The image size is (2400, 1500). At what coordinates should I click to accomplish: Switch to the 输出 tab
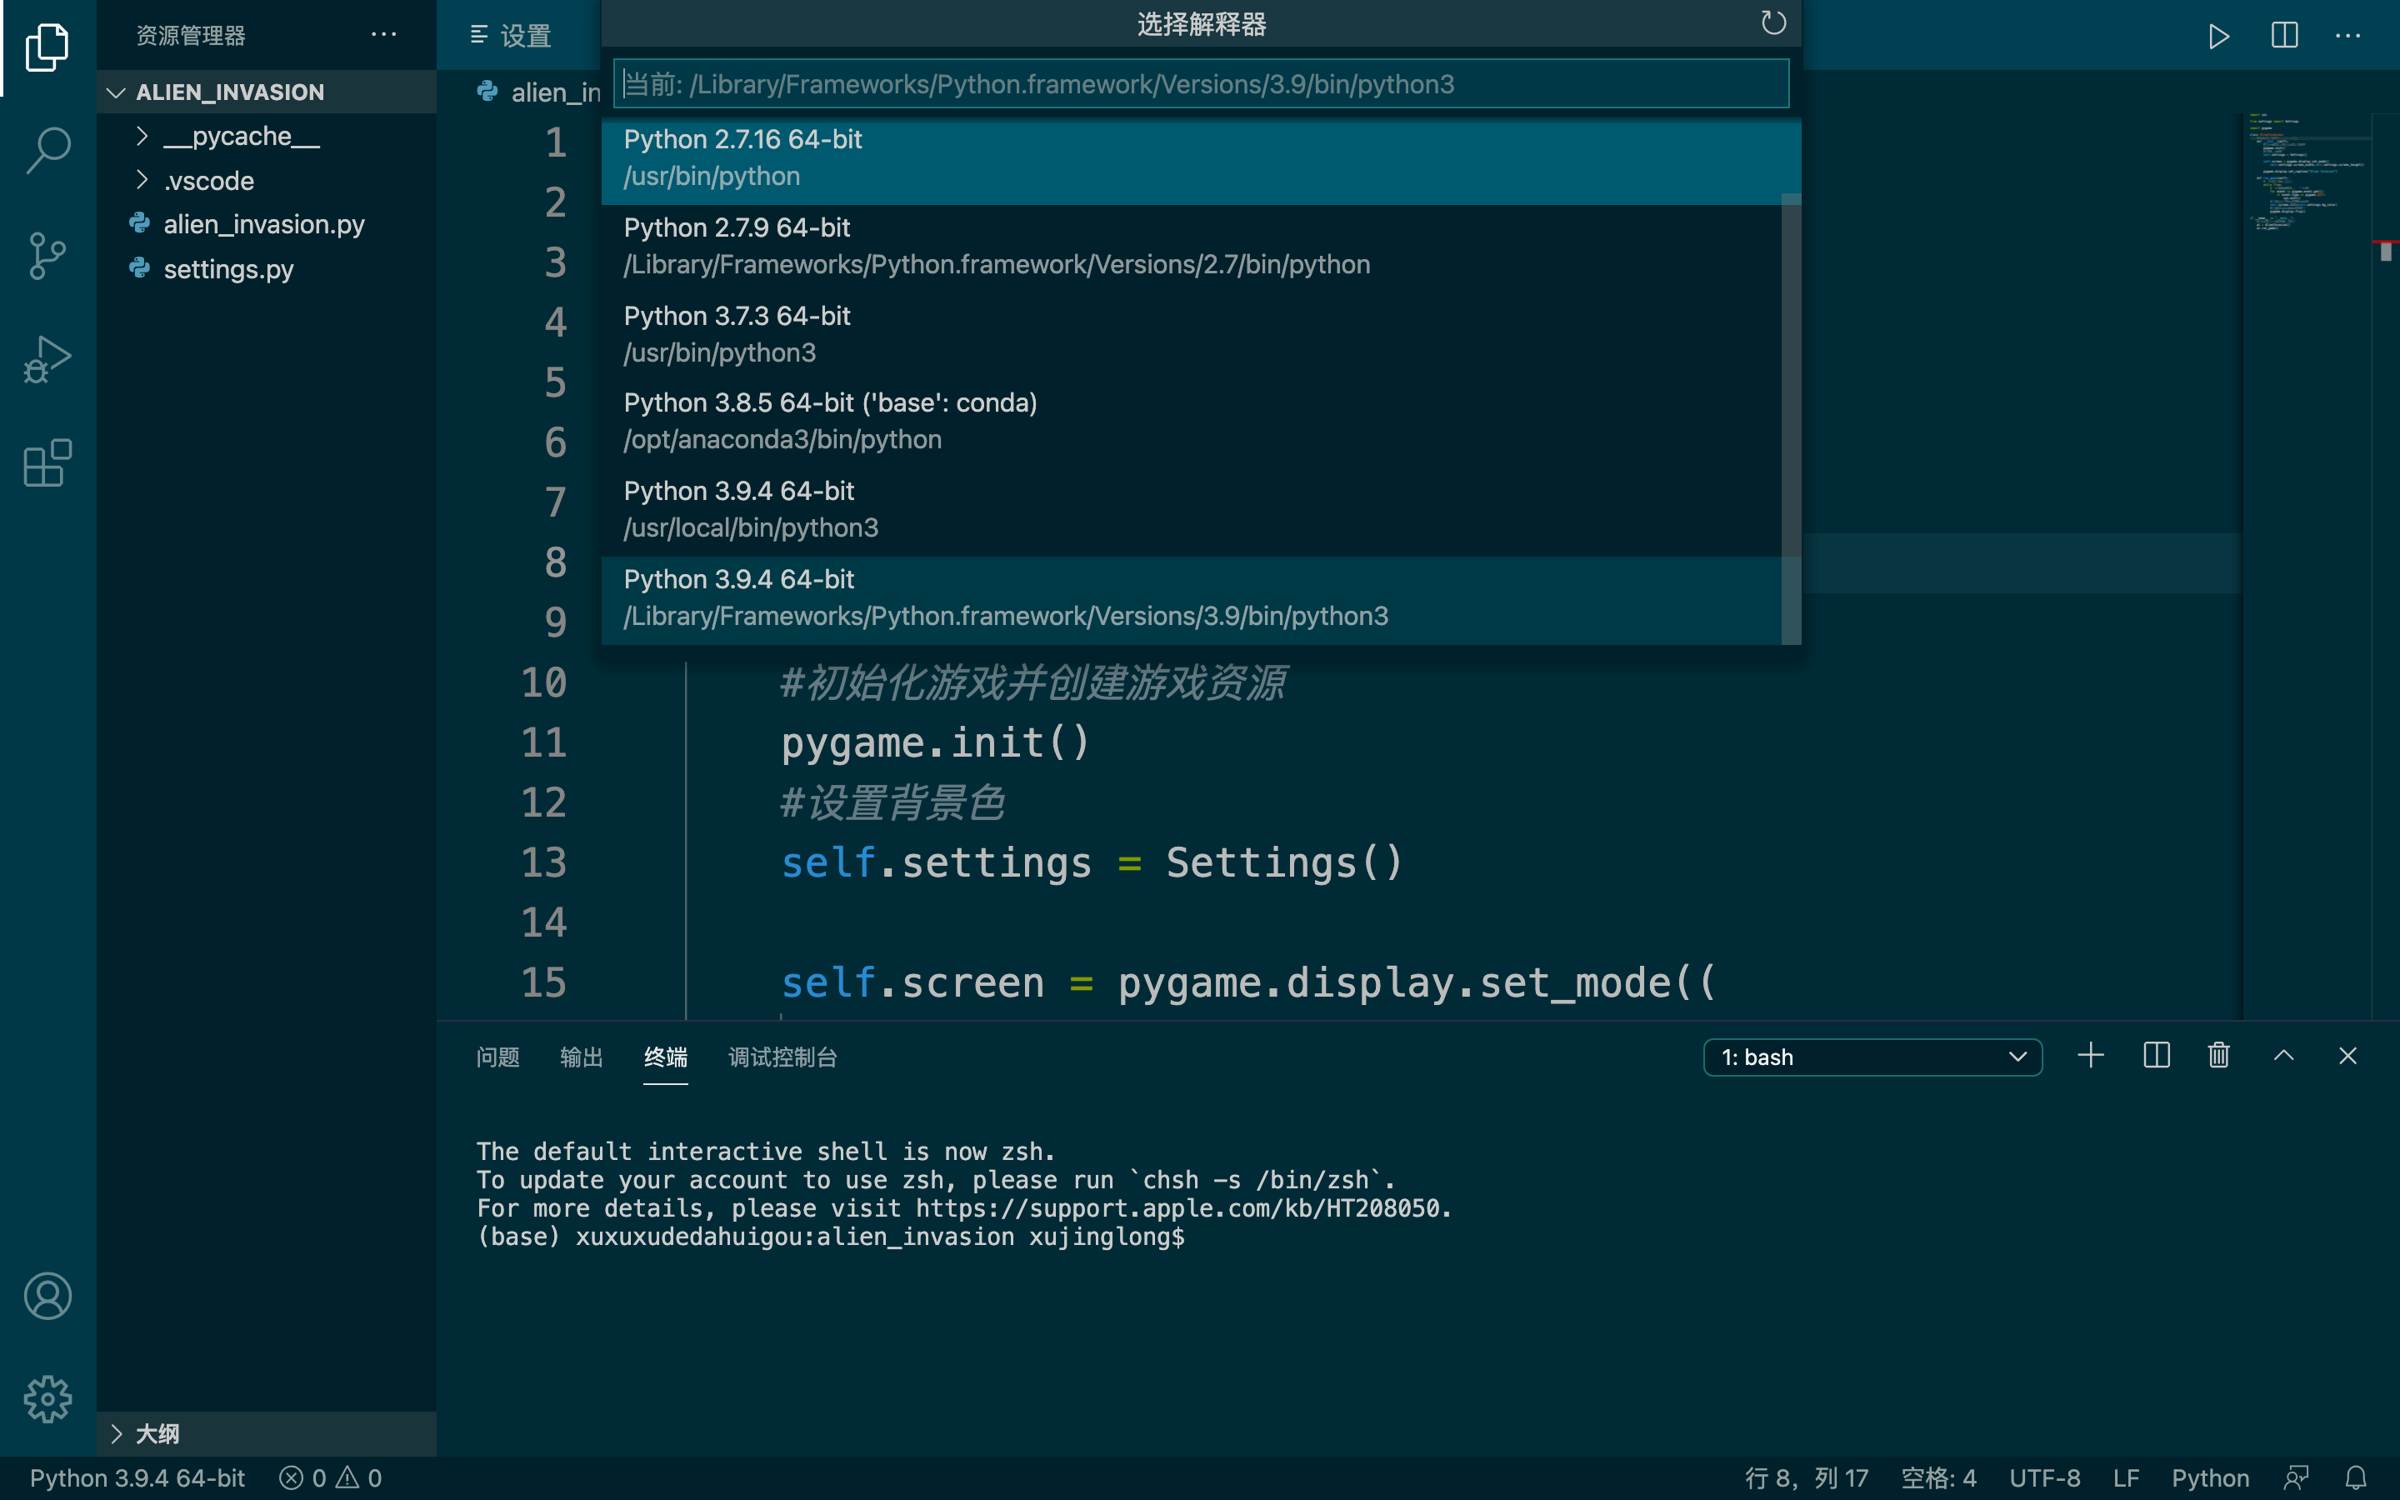point(581,1057)
